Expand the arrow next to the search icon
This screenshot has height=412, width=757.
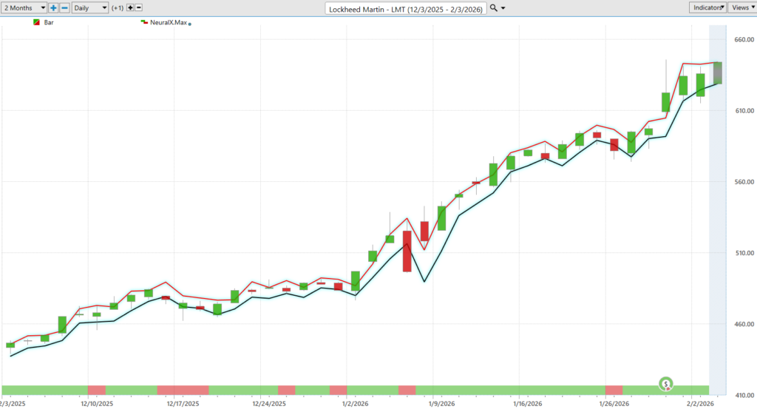503,8
